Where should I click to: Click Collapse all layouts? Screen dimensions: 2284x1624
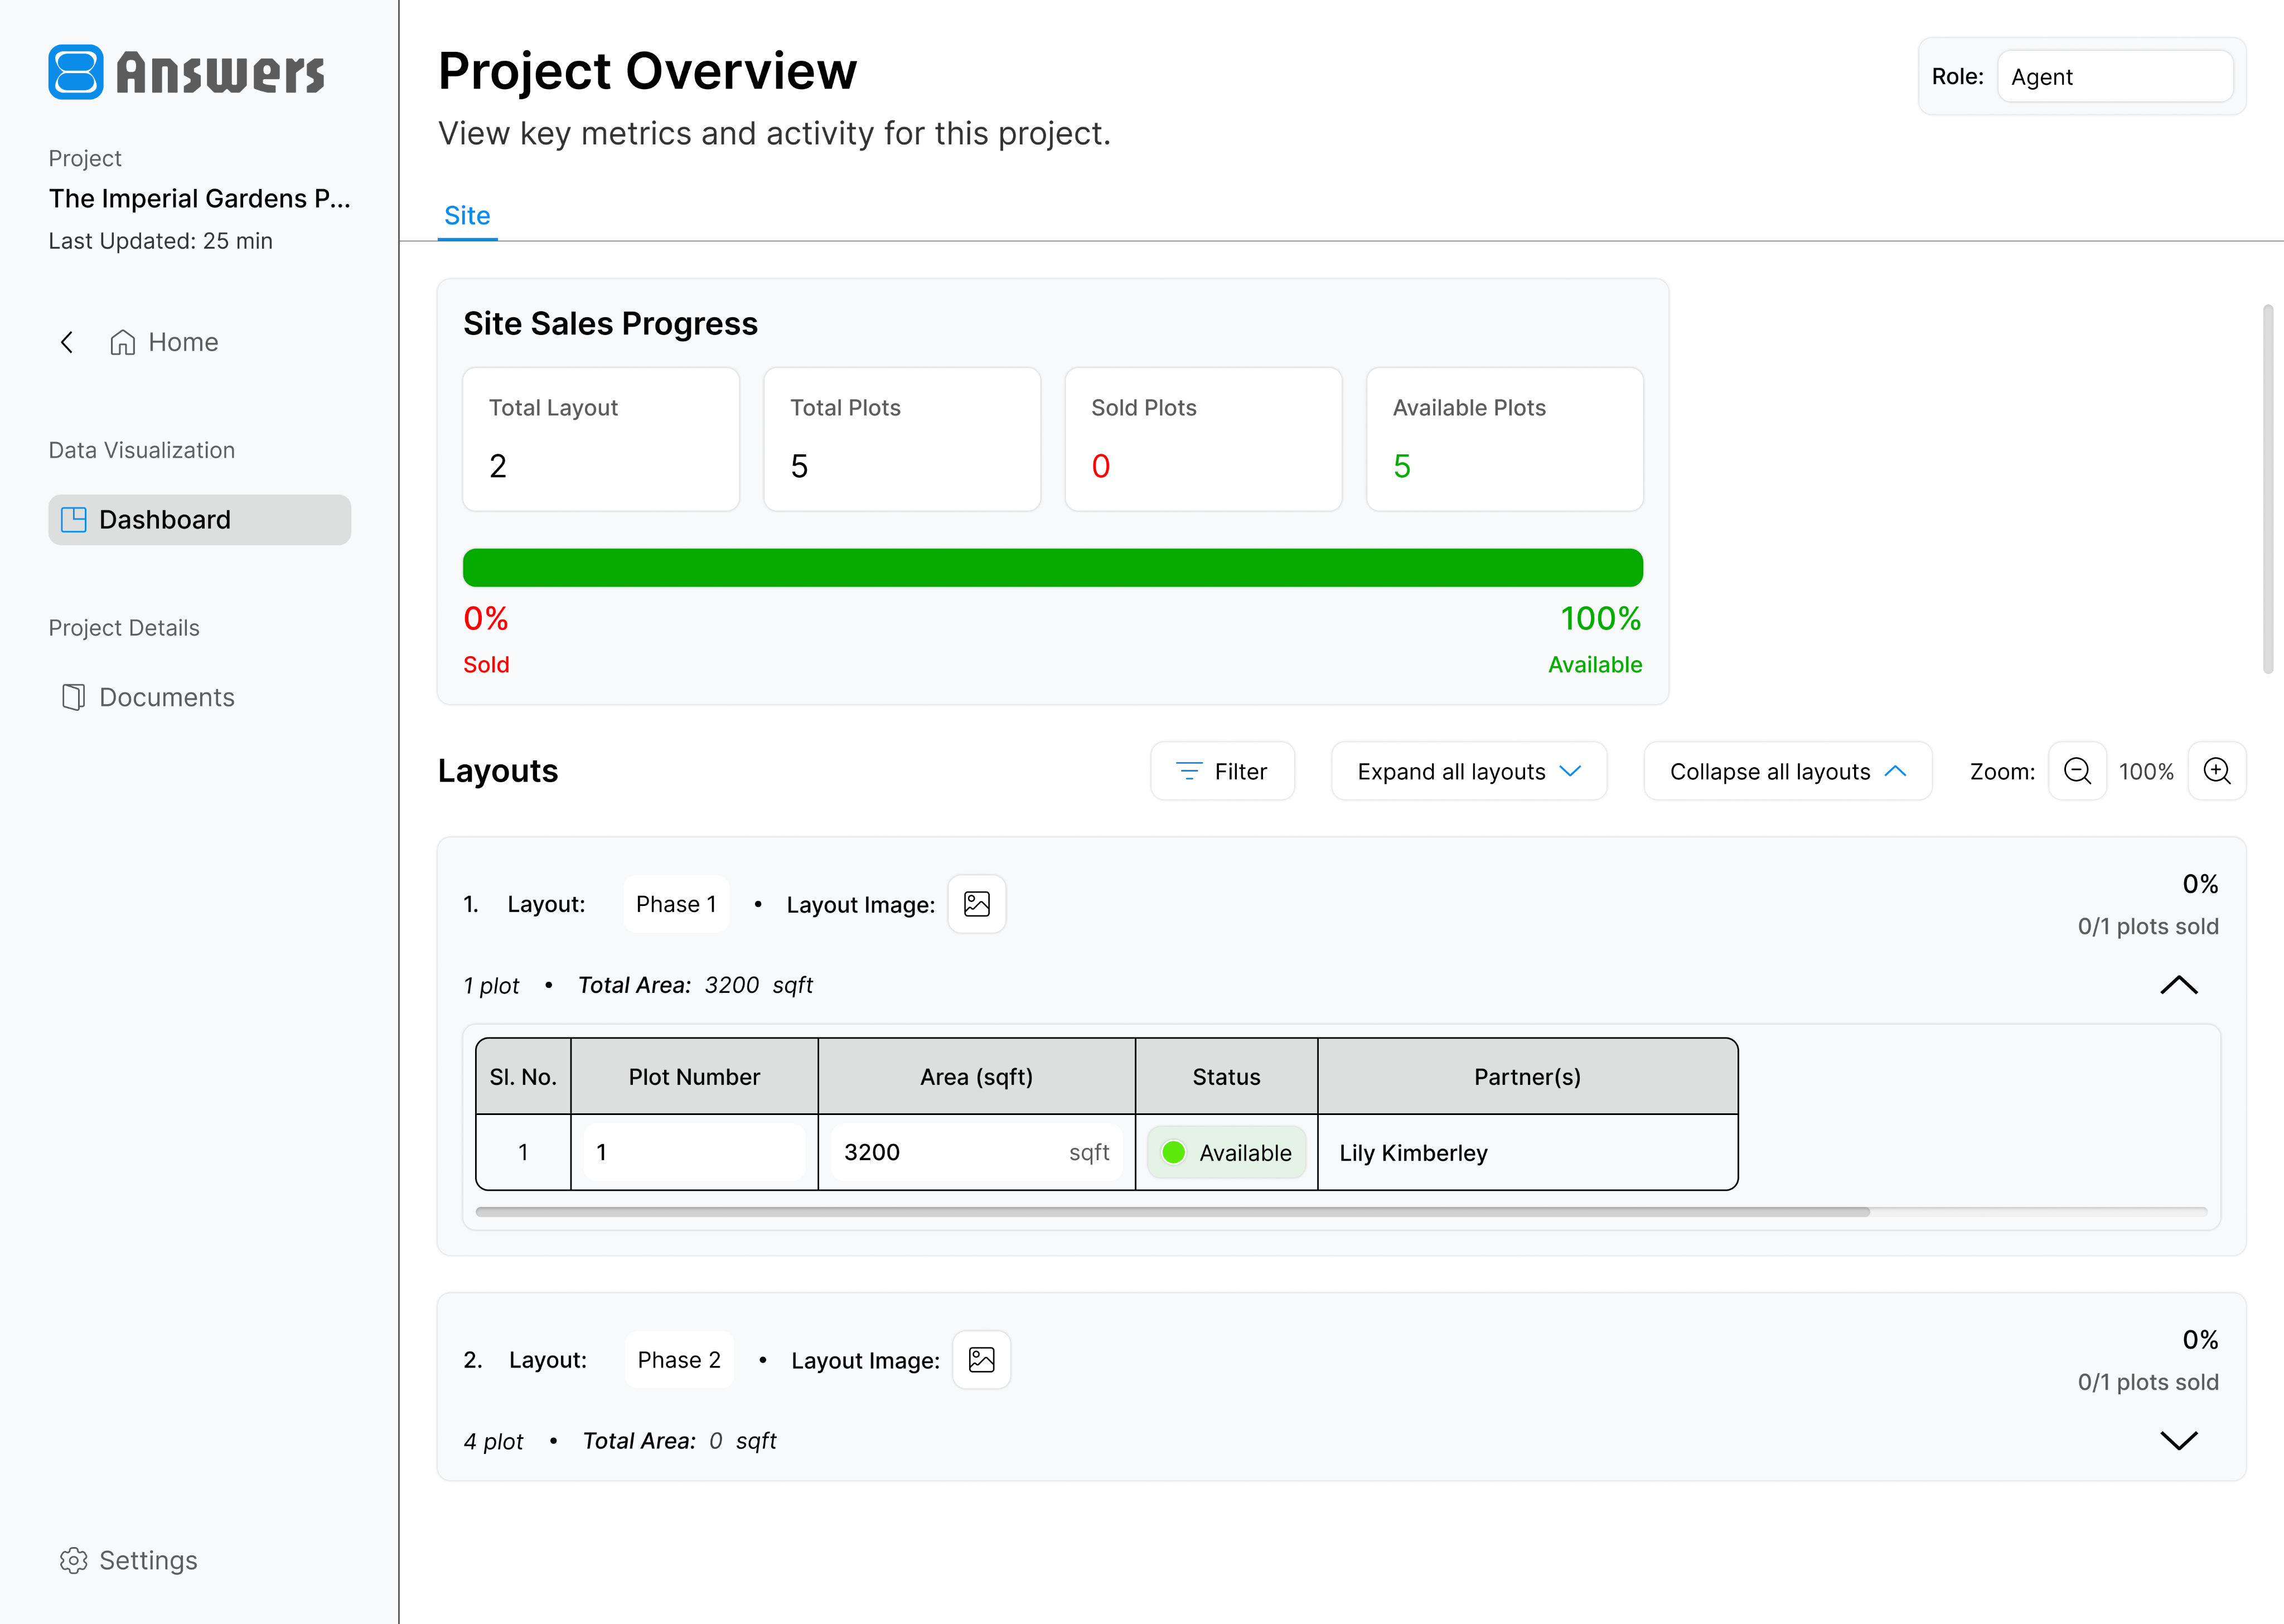pos(1788,771)
